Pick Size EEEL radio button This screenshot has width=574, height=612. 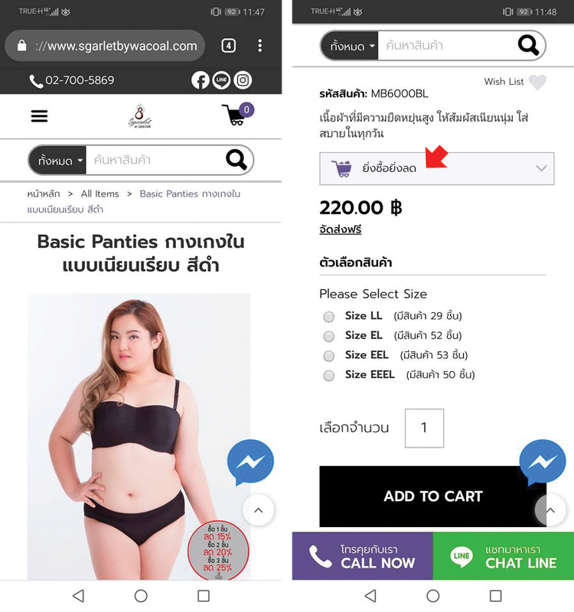[x=329, y=376]
